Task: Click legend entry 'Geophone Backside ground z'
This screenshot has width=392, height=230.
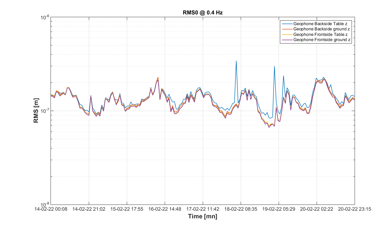Action: [x=321, y=29]
